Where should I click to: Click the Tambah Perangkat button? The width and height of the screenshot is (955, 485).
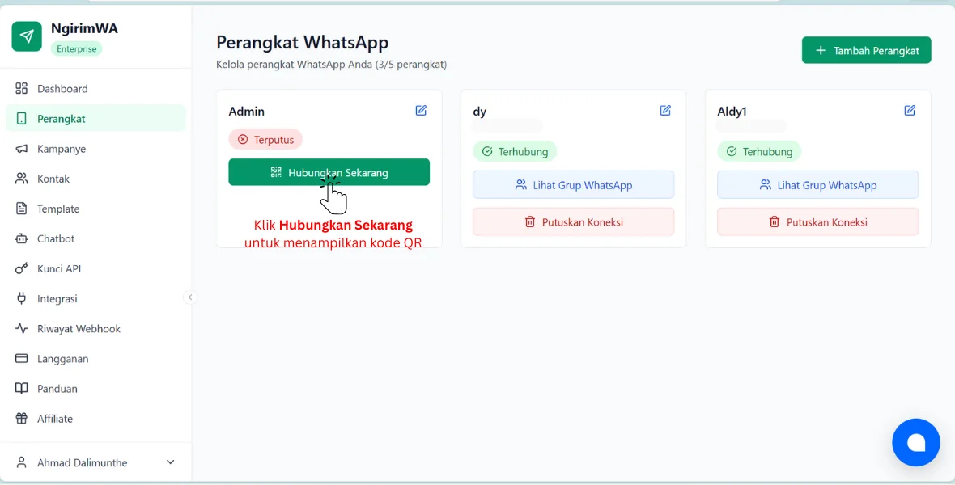[x=866, y=50]
